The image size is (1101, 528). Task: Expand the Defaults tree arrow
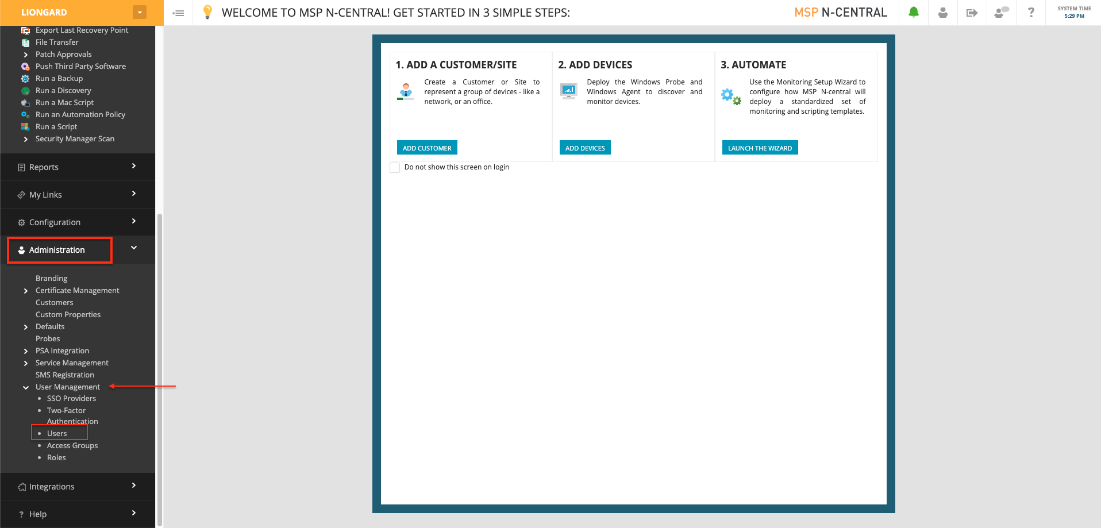pos(26,327)
